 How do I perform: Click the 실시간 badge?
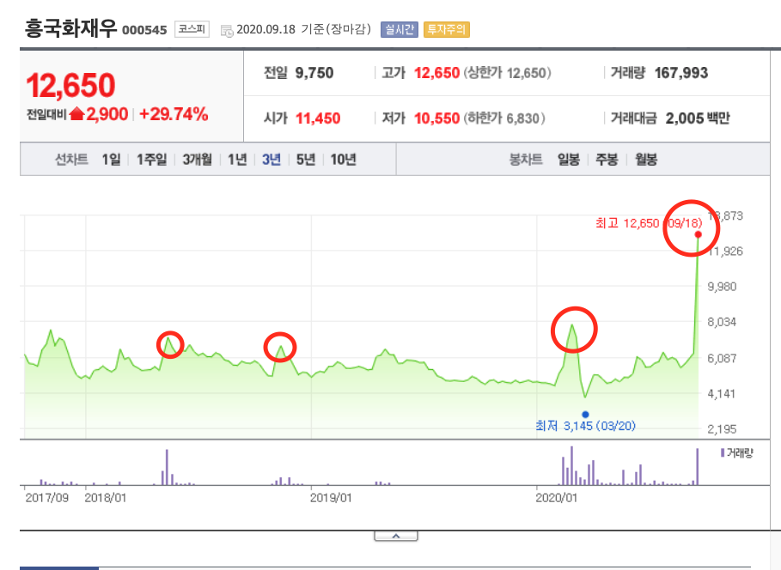[x=399, y=29]
